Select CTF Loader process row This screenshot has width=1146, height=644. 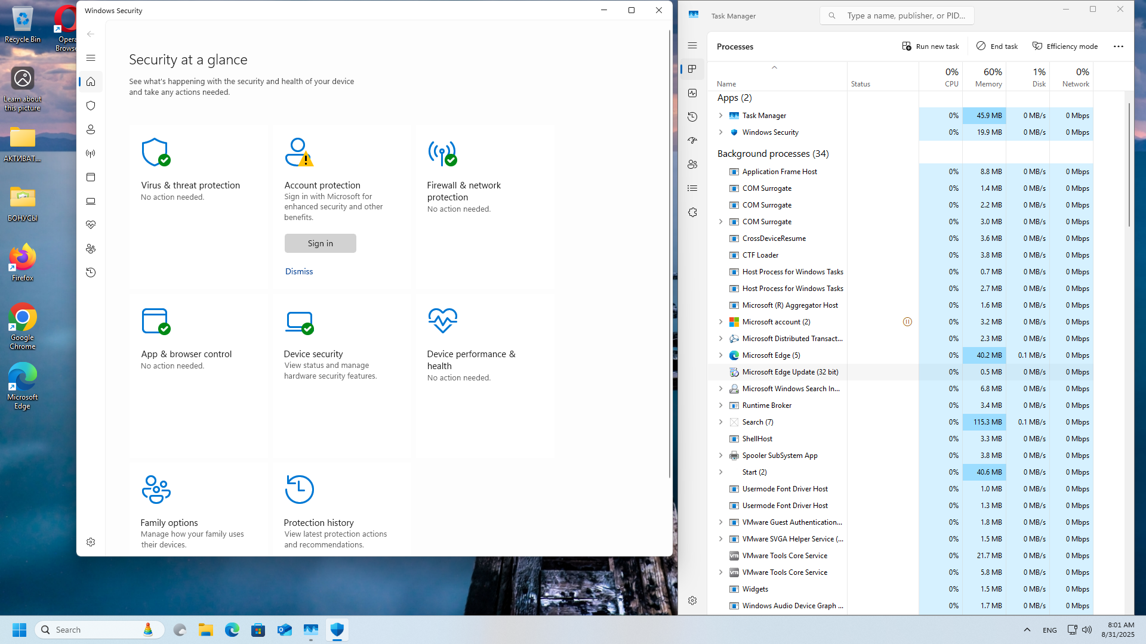(x=900, y=255)
